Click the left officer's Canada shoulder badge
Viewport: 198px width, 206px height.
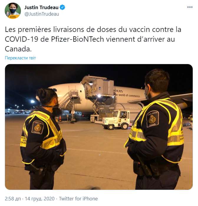pyautogui.click(x=37, y=127)
